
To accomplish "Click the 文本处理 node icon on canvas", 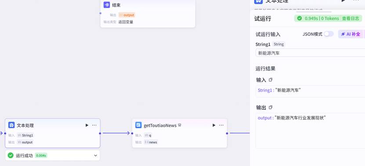I will click(x=11, y=125).
